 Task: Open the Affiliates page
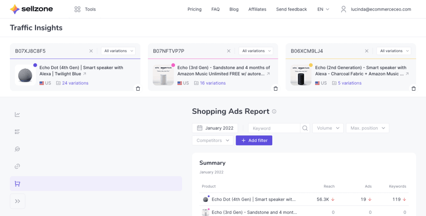pyautogui.click(x=257, y=9)
